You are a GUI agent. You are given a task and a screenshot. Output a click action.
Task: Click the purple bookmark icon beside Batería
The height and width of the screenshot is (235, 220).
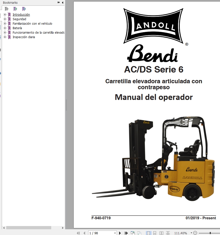[9, 28]
